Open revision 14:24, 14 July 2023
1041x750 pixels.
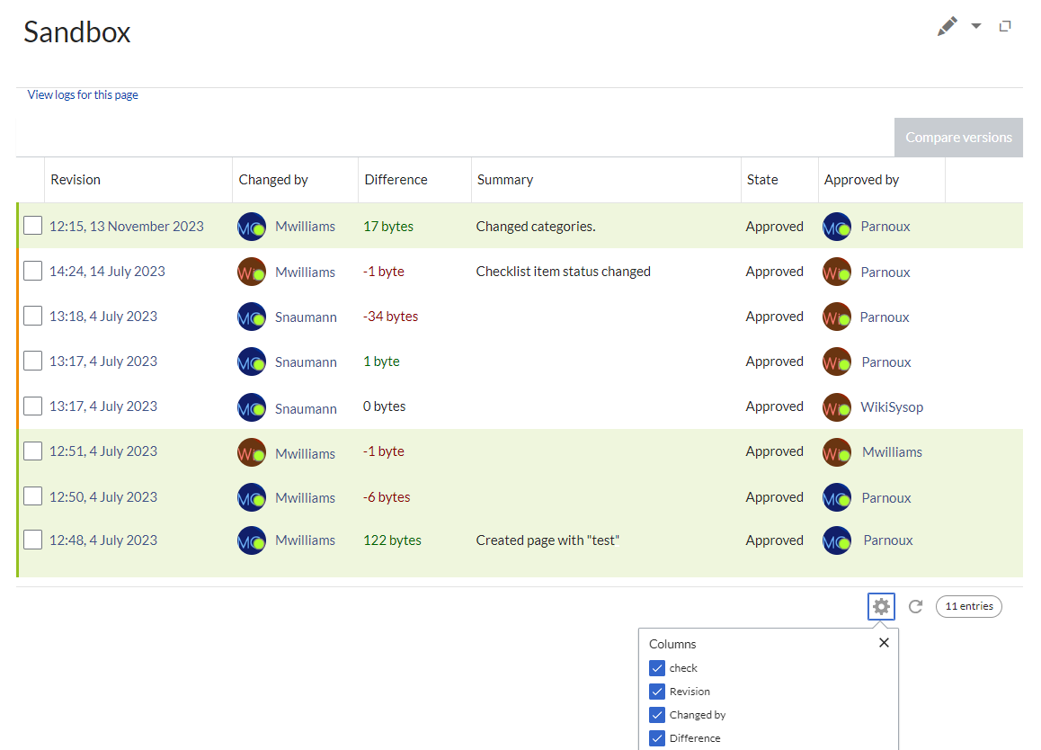[107, 272]
